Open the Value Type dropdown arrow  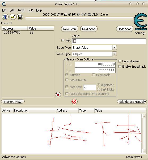[x=114, y=54]
